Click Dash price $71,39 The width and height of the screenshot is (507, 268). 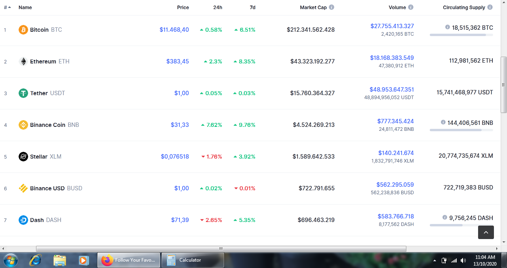pos(180,220)
